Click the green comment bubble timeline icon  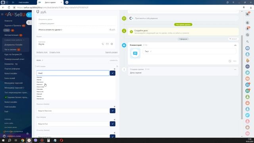point(124,18)
